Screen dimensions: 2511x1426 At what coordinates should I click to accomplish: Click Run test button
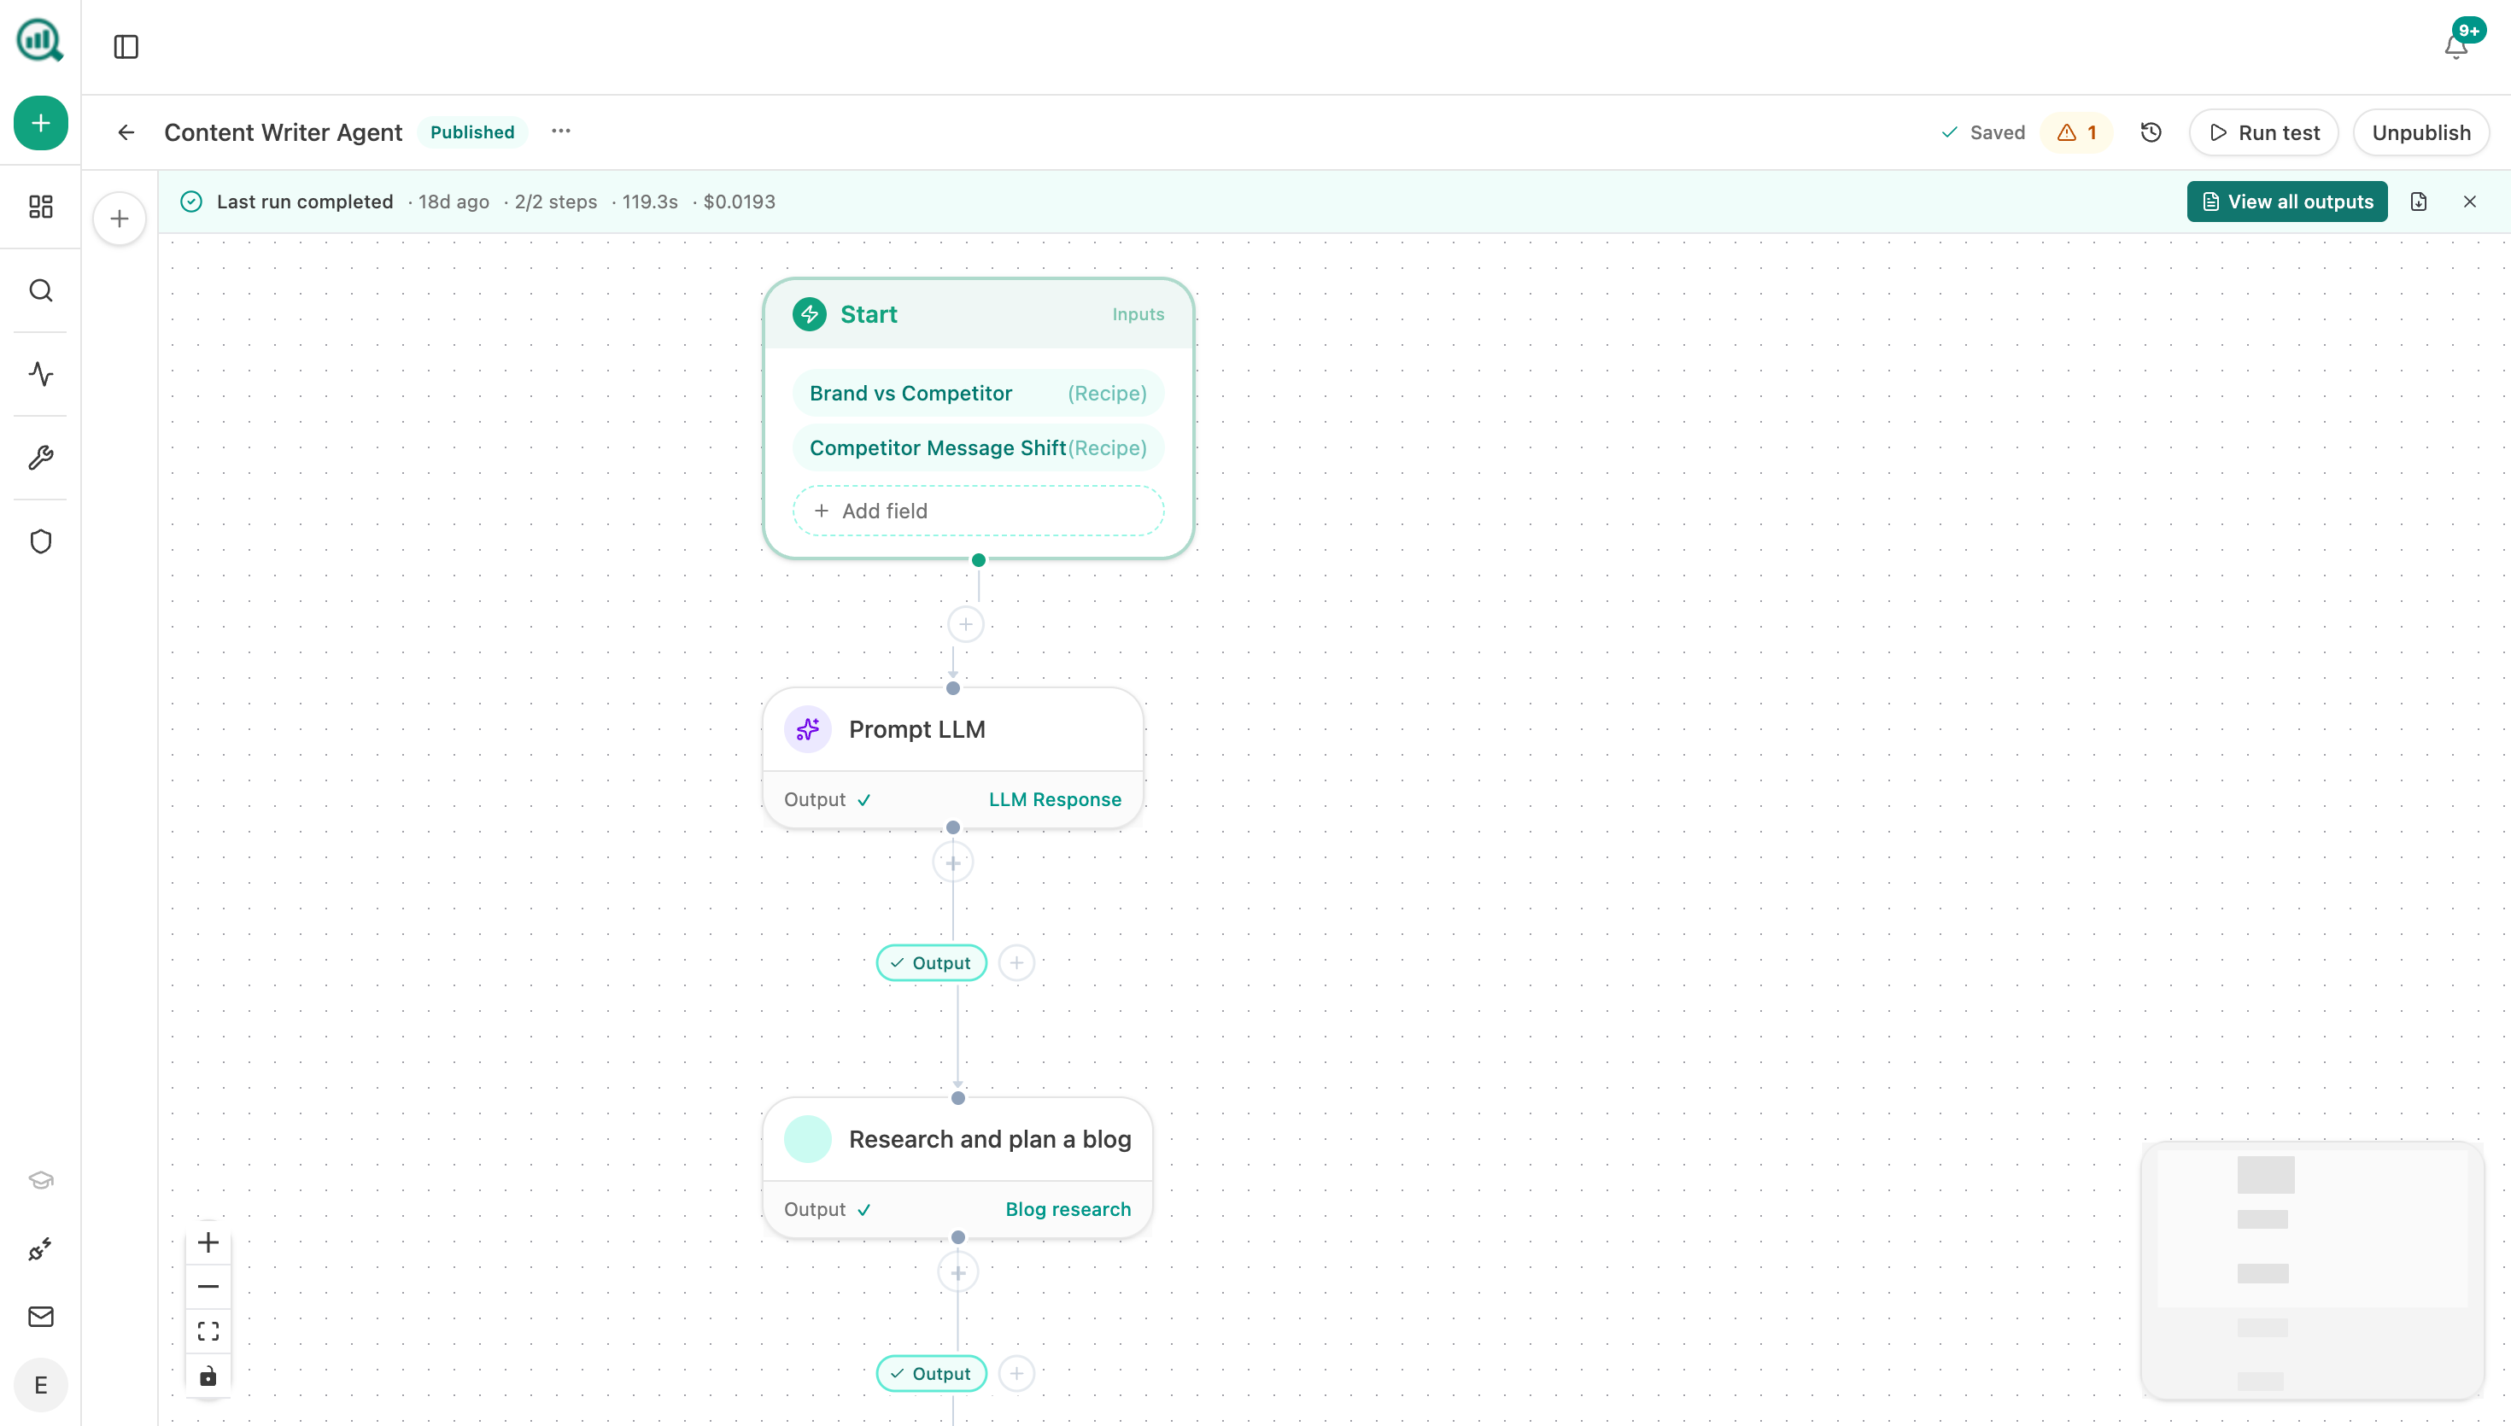(2263, 132)
